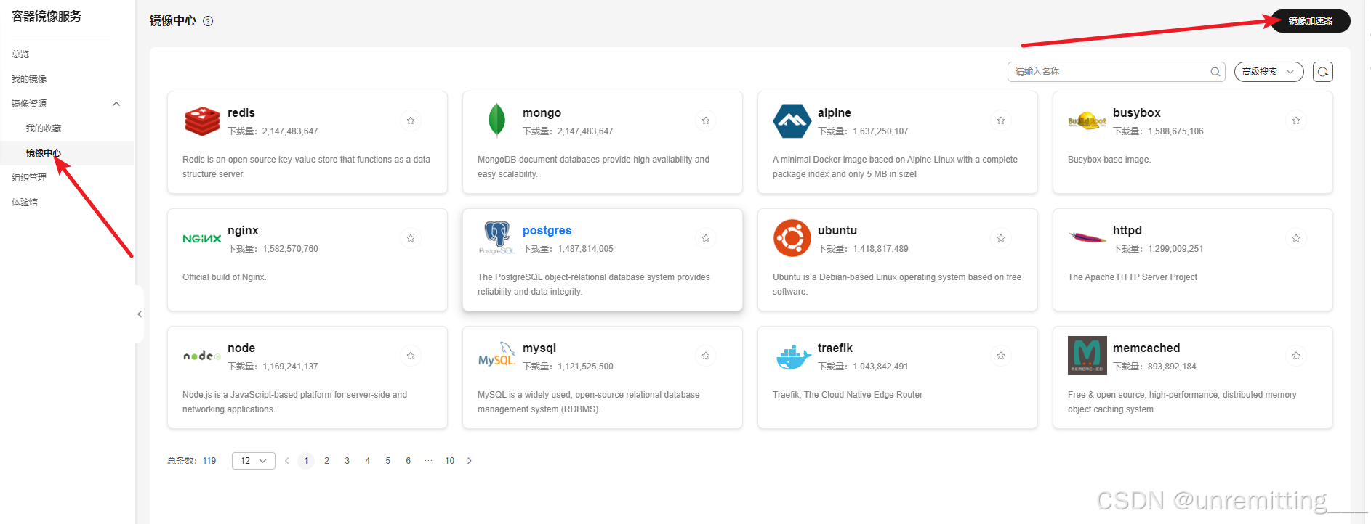Click the 请输入名称 search field
1371x524 pixels.
coord(1117,72)
